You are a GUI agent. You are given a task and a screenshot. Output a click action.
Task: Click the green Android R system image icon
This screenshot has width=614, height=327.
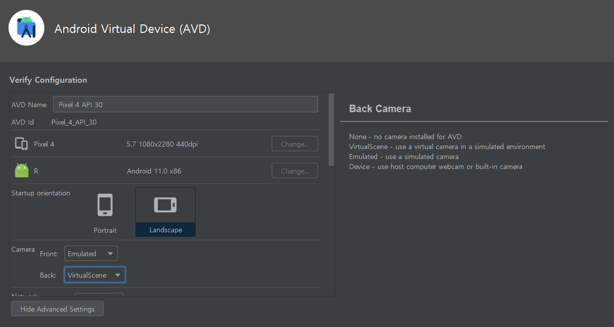click(22, 170)
